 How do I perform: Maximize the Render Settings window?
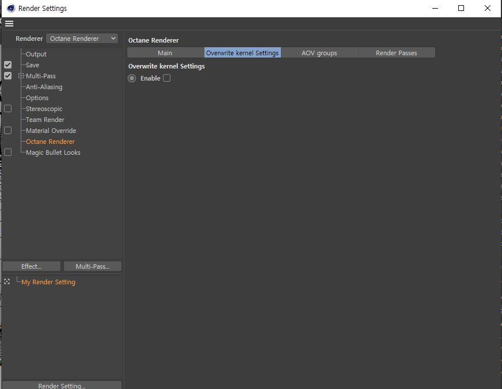click(461, 8)
